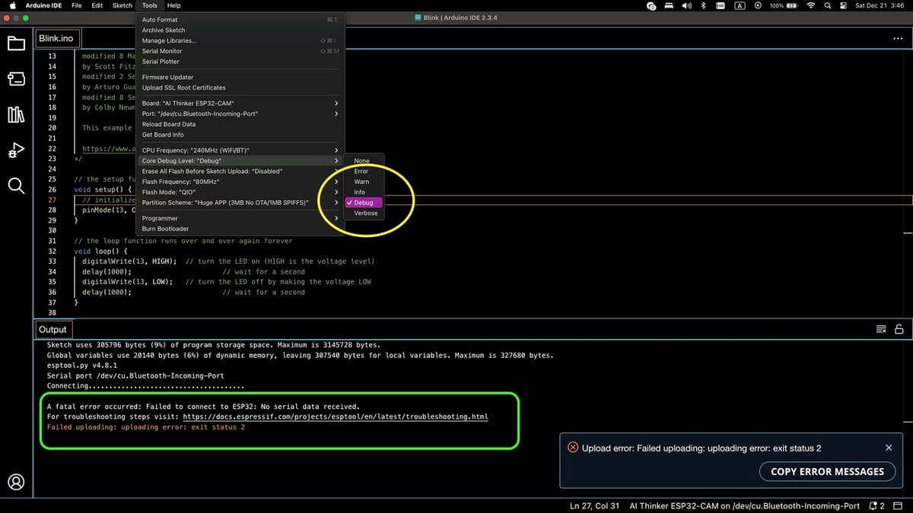The image size is (913, 513).
Task: Click the Ln 27, Col 31 status entry
Action: click(x=594, y=505)
